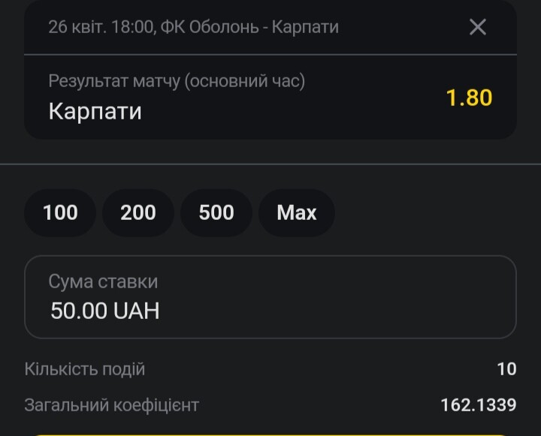The image size is (541, 436).
Task: Click the Сума ставки field label
Action: (x=103, y=281)
